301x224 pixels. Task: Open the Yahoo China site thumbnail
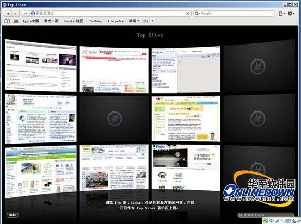114,70
